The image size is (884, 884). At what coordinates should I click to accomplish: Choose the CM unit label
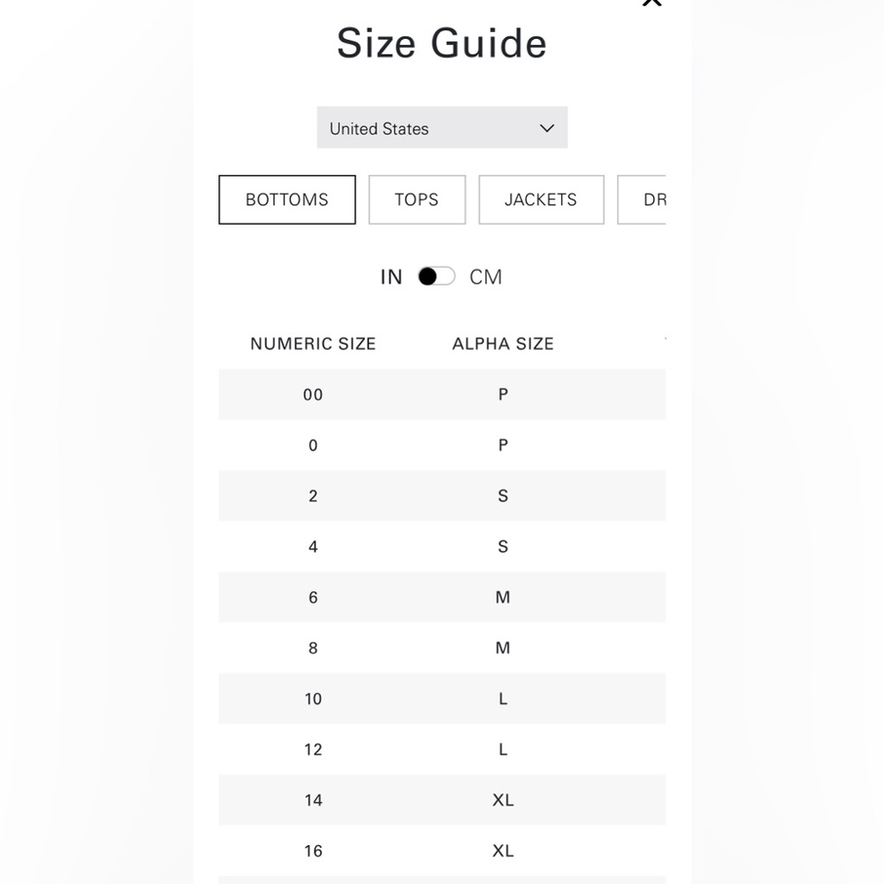[485, 277]
